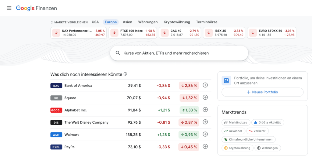The height and width of the screenshot is (157, 312).
Task: Switch to the Asien markets tab
Action: [x=128, y=22]
